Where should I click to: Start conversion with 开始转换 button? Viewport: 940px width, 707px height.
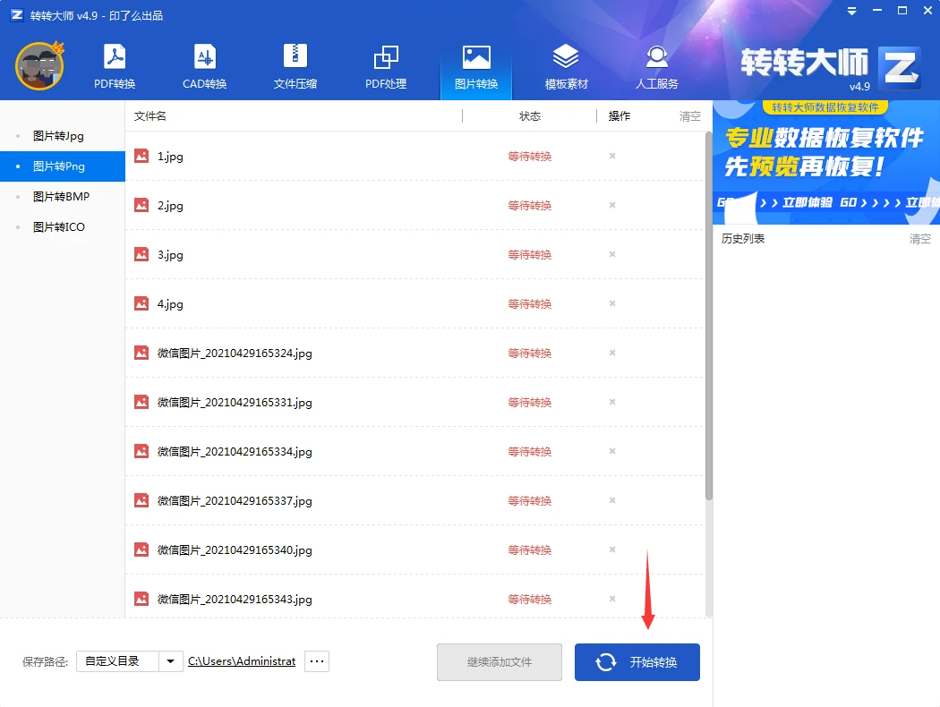tap(637, 662)
